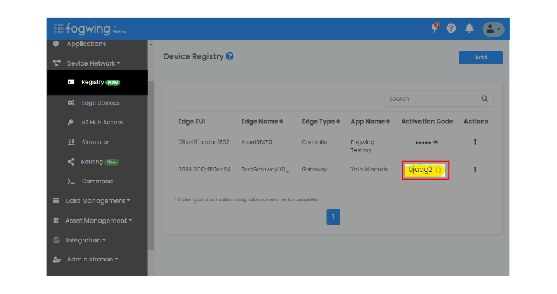Click the Command prompt icon
This screenshot has width=557, height=294.
[71, 181]
